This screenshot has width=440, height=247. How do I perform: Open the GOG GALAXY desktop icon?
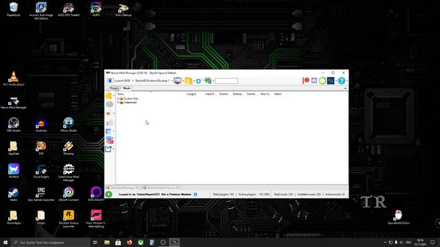pos(96,194)
